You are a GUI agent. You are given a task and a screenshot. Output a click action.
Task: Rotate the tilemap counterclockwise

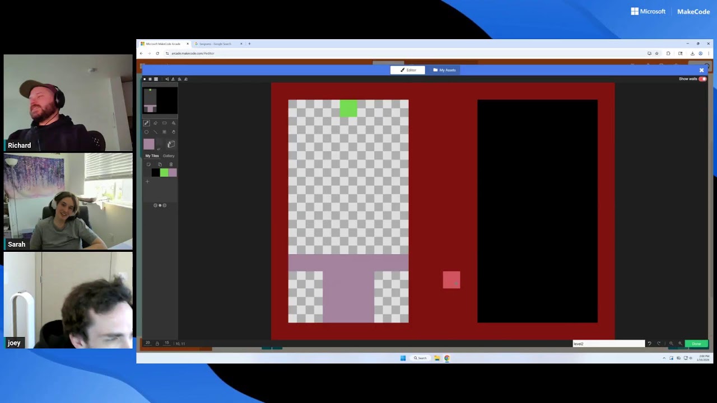click(186, 79)
